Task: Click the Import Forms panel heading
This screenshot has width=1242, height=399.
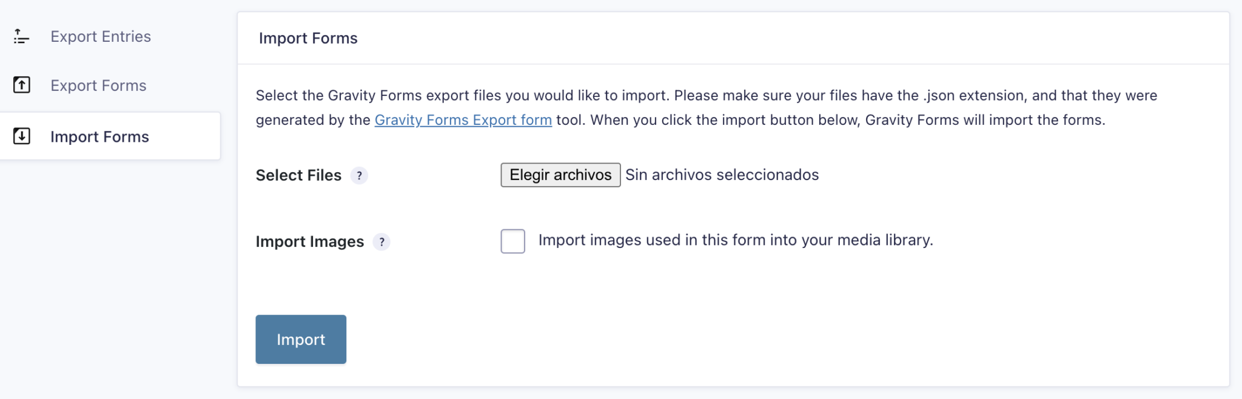Action: pos(309,38)
